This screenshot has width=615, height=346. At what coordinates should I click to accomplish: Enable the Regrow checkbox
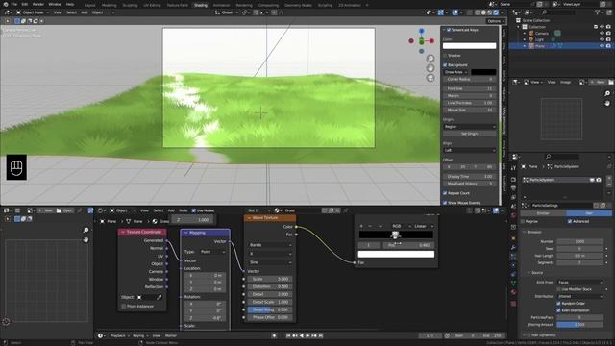pyautogui.click(x=523, y=221)
